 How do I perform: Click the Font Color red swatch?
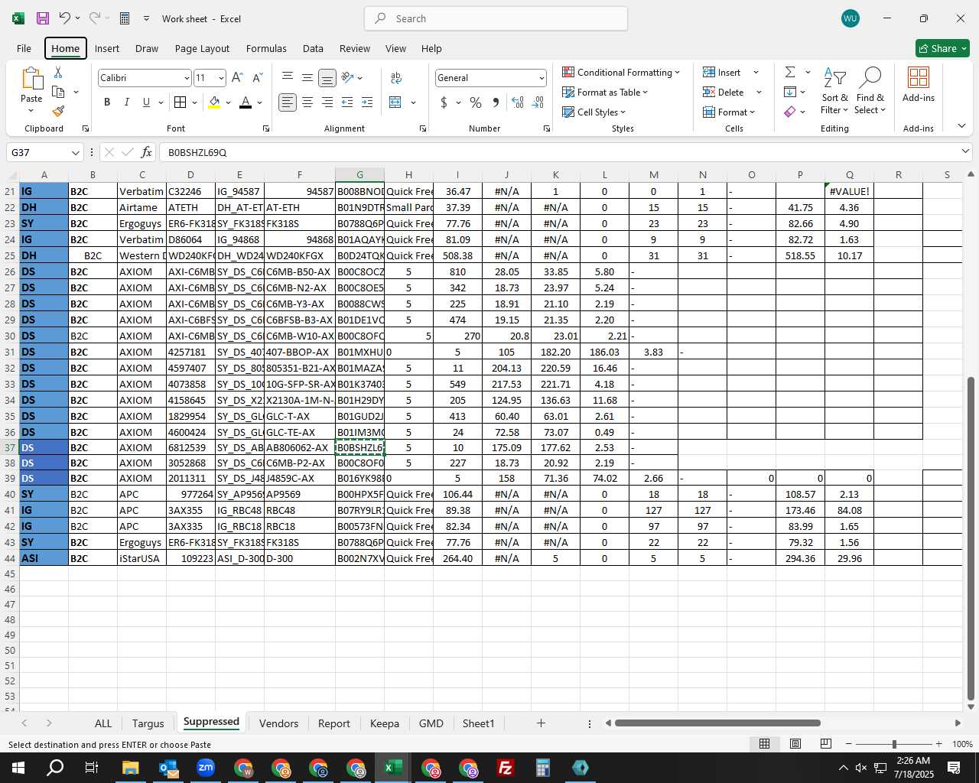pos(246,102)
